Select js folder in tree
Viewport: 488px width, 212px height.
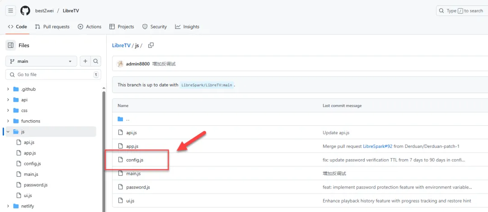51,132
